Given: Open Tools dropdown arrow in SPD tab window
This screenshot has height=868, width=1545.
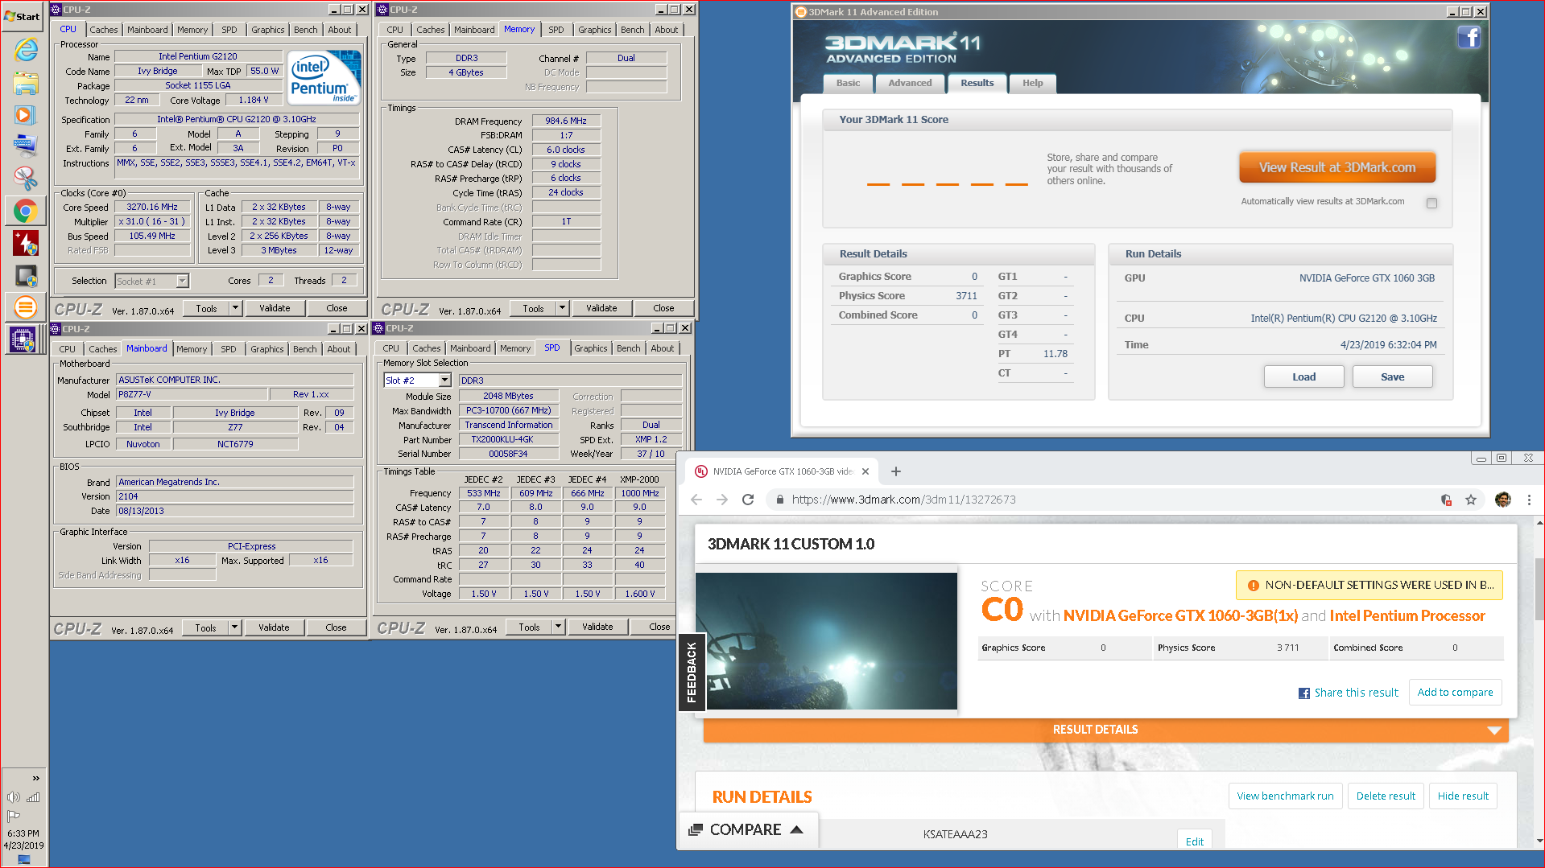Looking at the screenshot, I should coord(558,627).
